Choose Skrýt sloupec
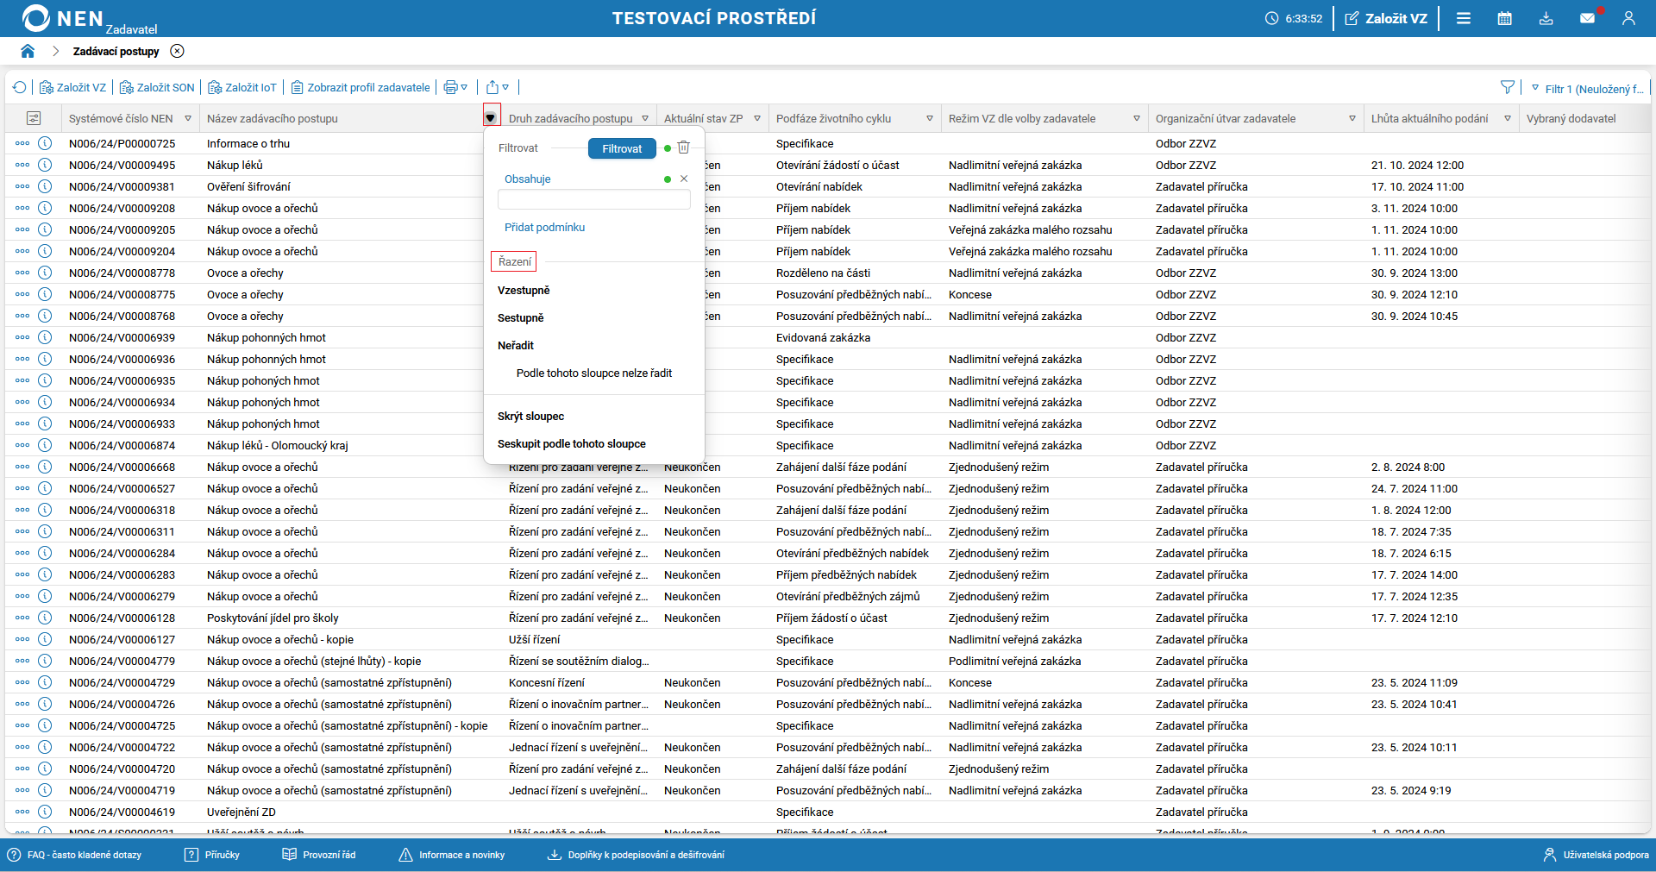1656x872 pixels. point(530,417)
